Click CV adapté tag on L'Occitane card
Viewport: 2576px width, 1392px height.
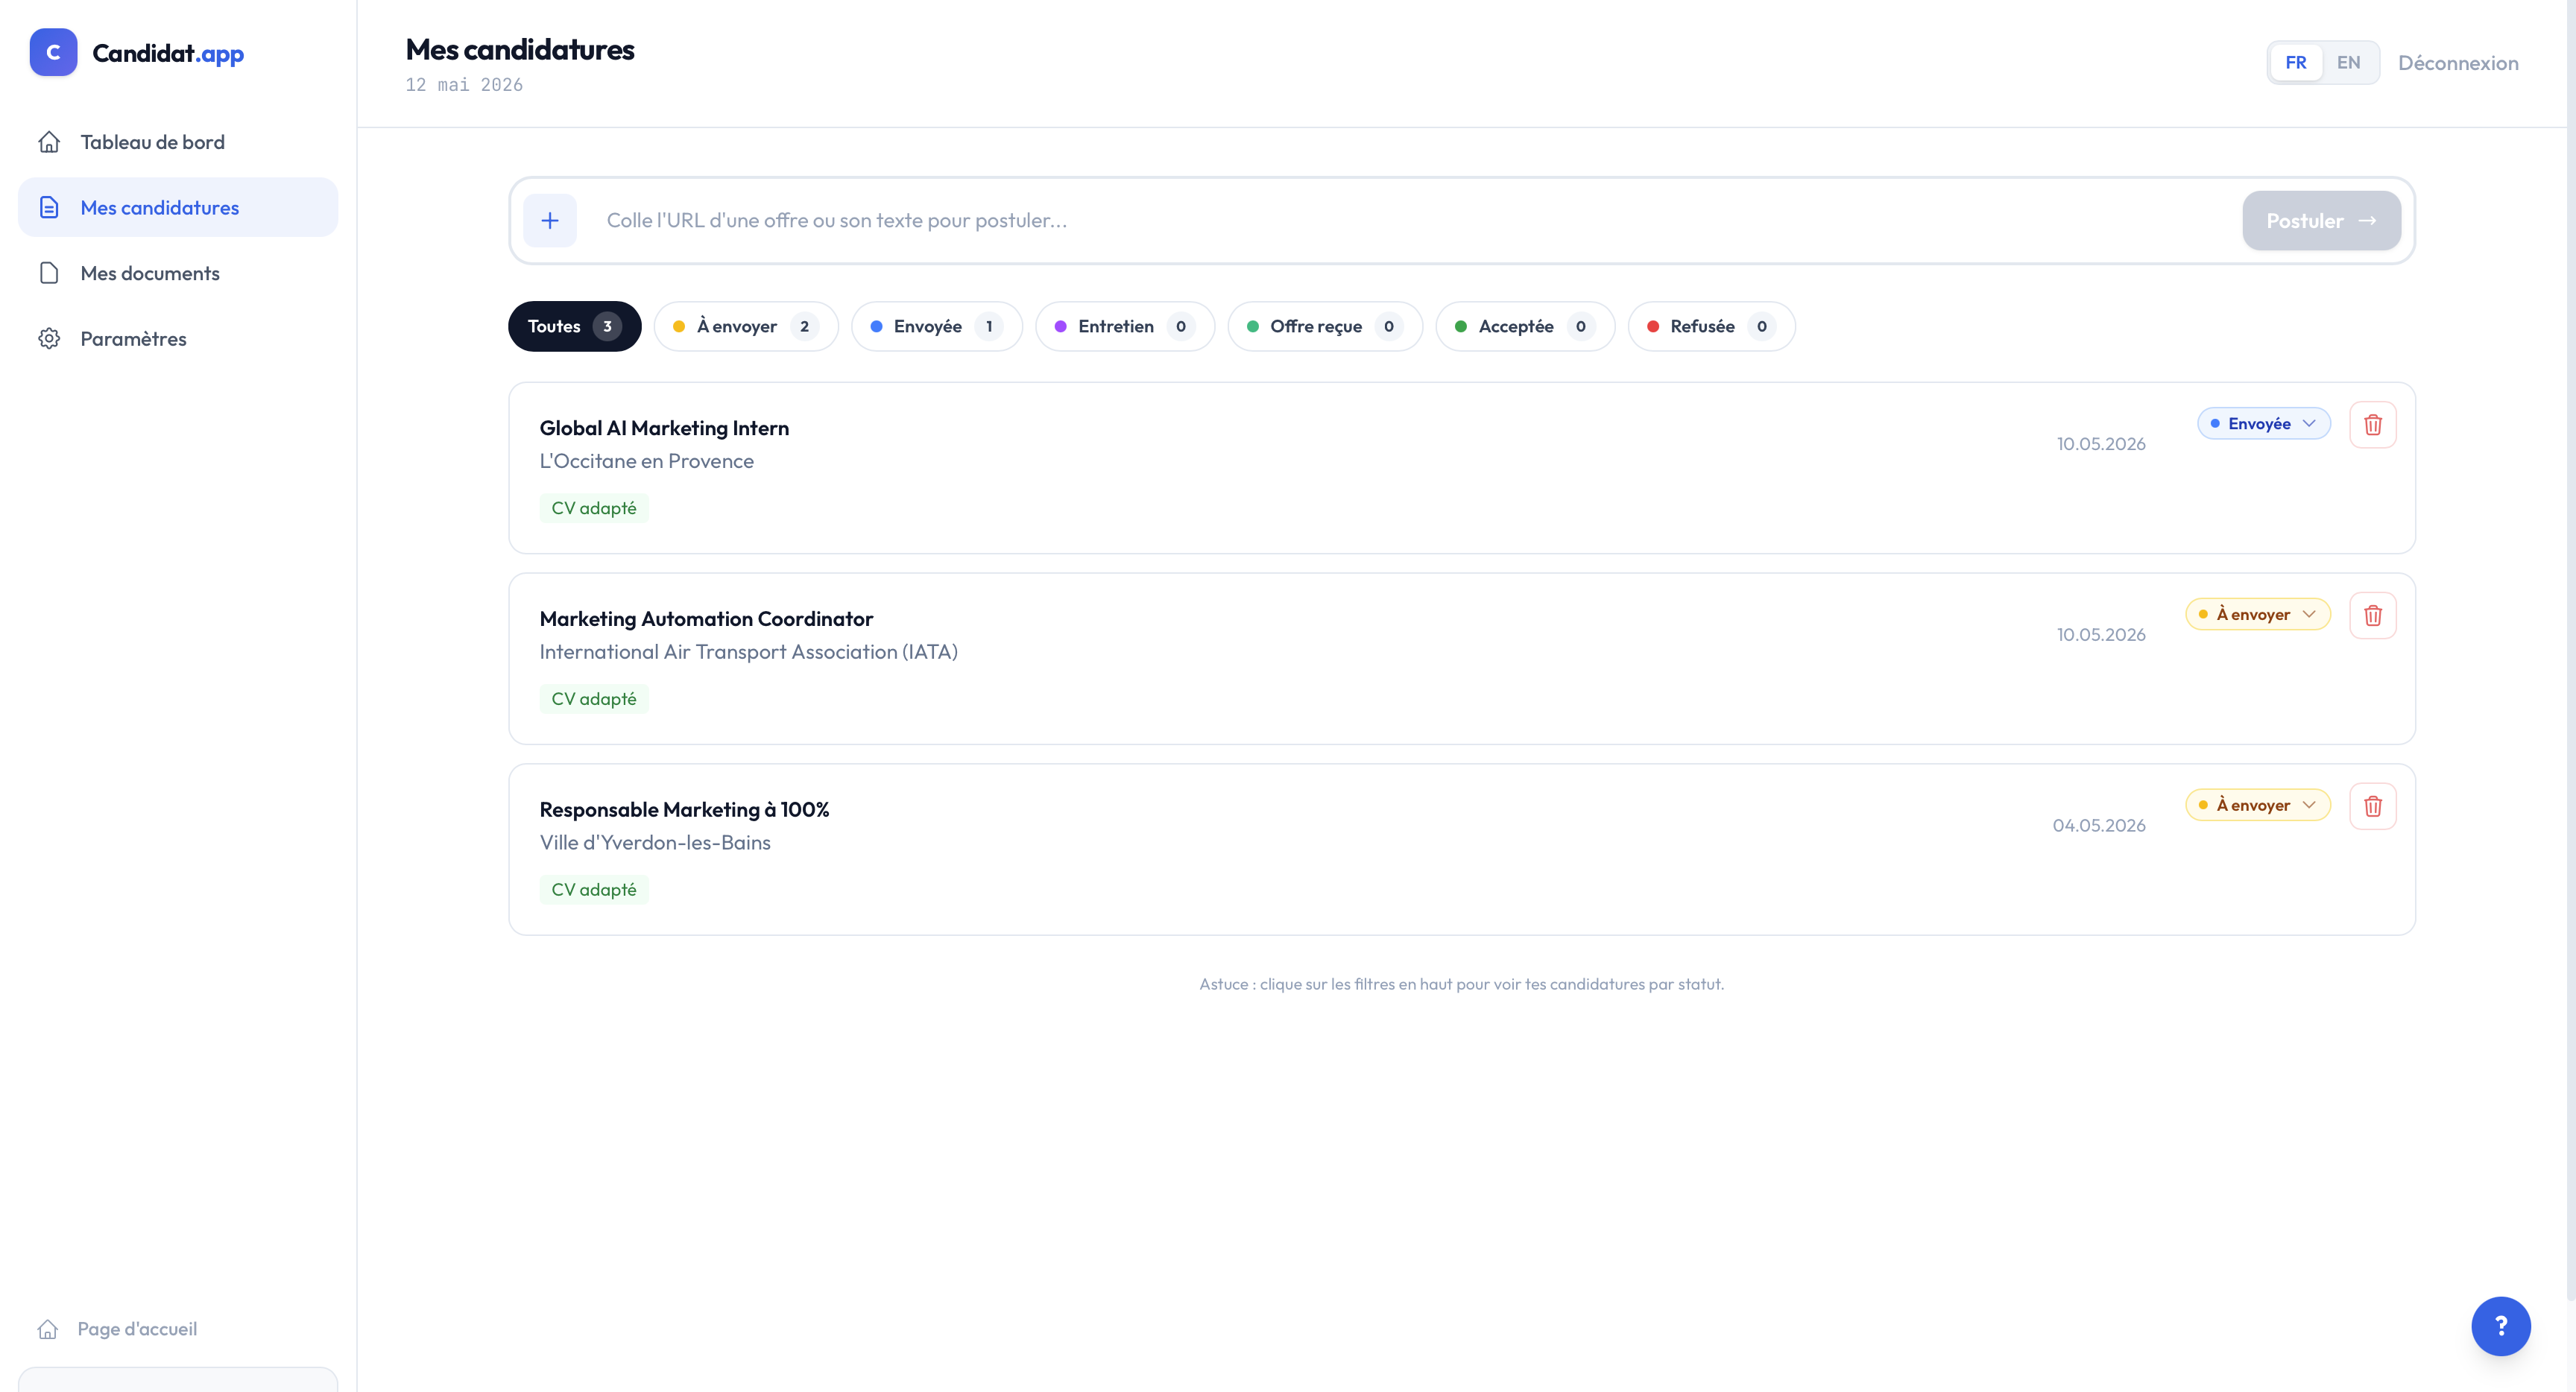pyautogui.click(x=594, y=508)
